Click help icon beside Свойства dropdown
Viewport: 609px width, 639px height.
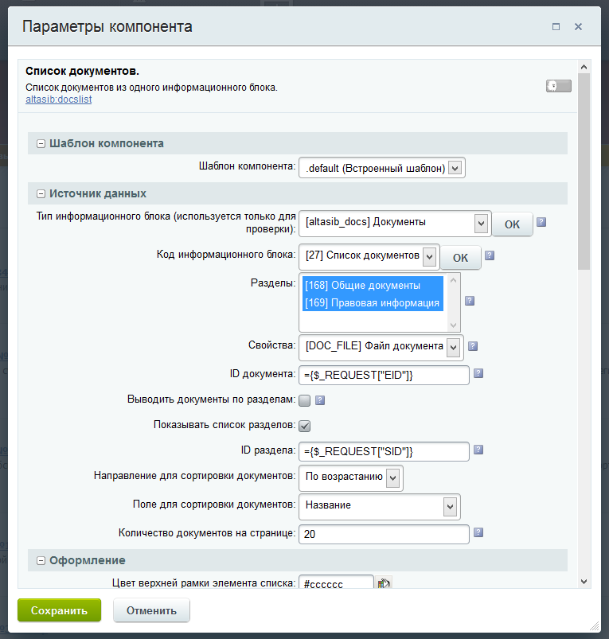point(473,346)
